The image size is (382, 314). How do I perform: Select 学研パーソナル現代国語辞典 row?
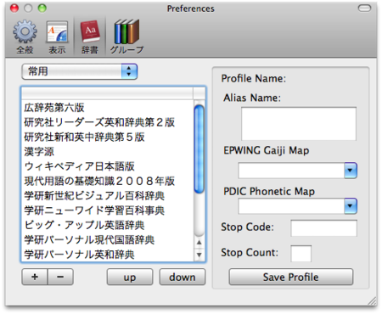[108, 240]
